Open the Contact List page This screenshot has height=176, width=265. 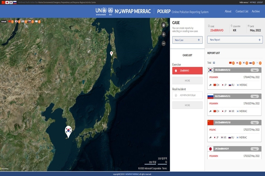242,11
